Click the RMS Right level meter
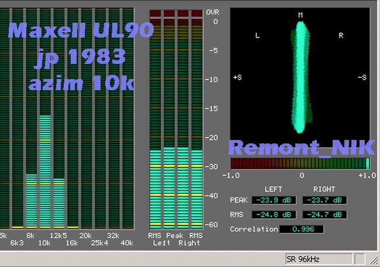Screen dimensions: 380x267 pos(196,187)
